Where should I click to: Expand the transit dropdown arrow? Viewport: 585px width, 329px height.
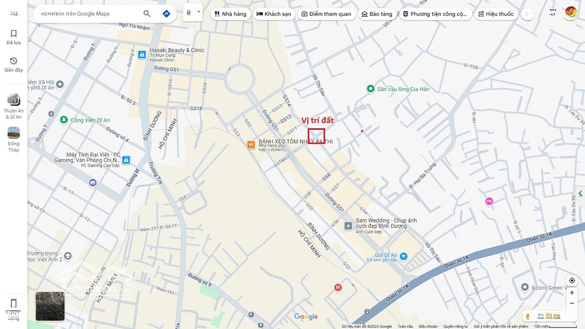pyautogui.click(x=198, y=12)
